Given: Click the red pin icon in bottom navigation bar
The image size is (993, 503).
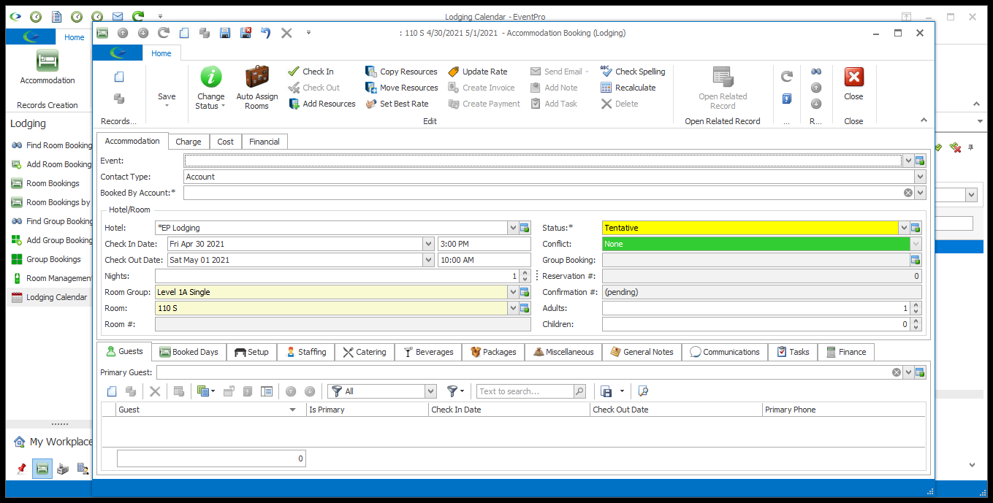Looking at the screenshot, I should (21, 469).
